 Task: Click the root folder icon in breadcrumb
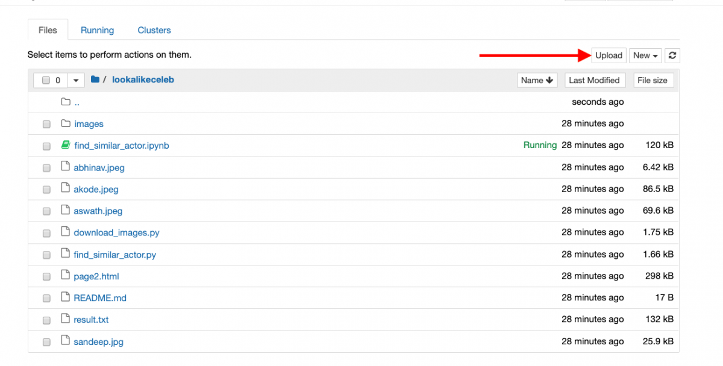tap(95, 79)
